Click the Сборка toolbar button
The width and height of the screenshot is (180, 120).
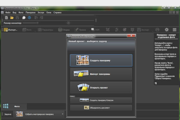(64, 30)
